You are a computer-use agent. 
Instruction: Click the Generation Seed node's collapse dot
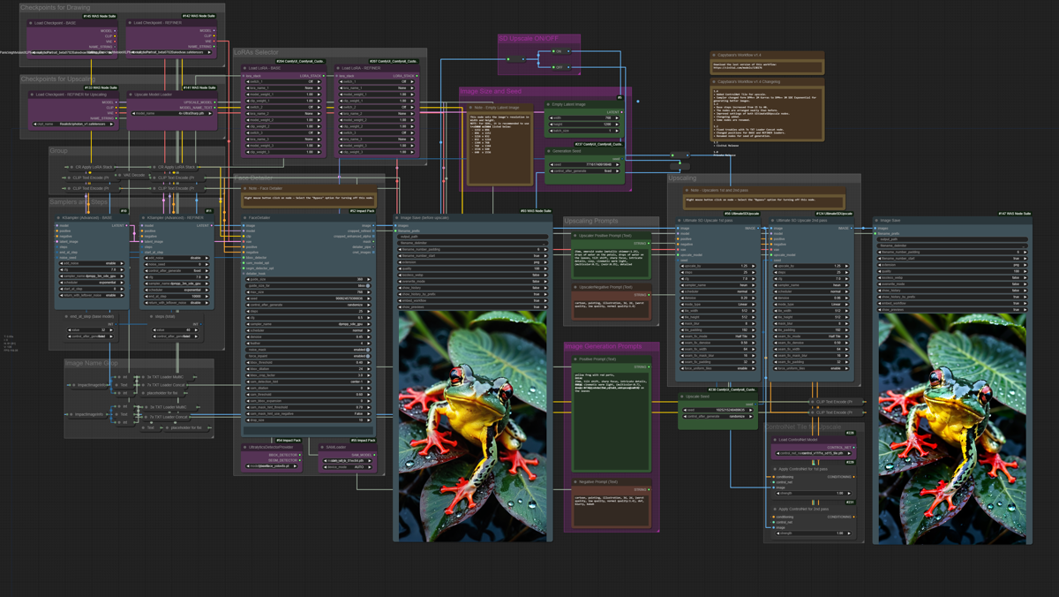point(548,151)
